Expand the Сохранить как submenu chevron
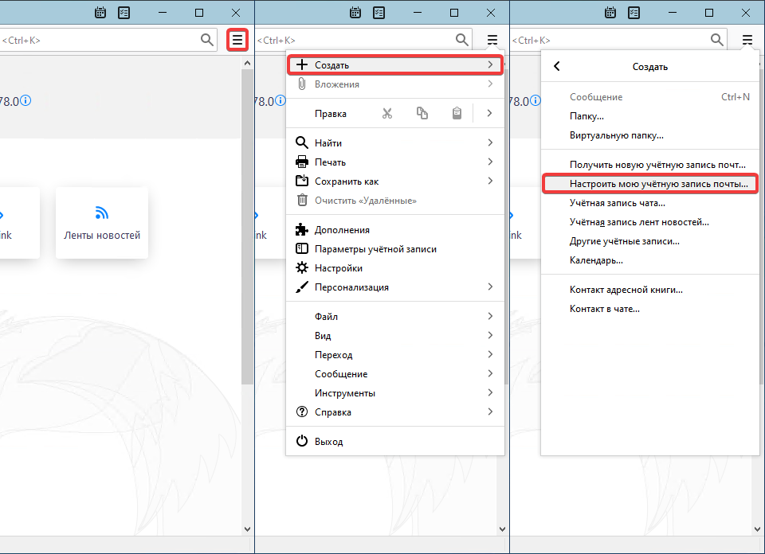The width and height of the screenshot is (765, 554). [490, 181]
